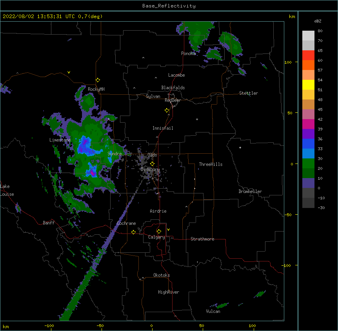This screenshot has height=331, width=338.
Task: Click the Base_Reflectivity title text
Action: (x=169, y=6)
